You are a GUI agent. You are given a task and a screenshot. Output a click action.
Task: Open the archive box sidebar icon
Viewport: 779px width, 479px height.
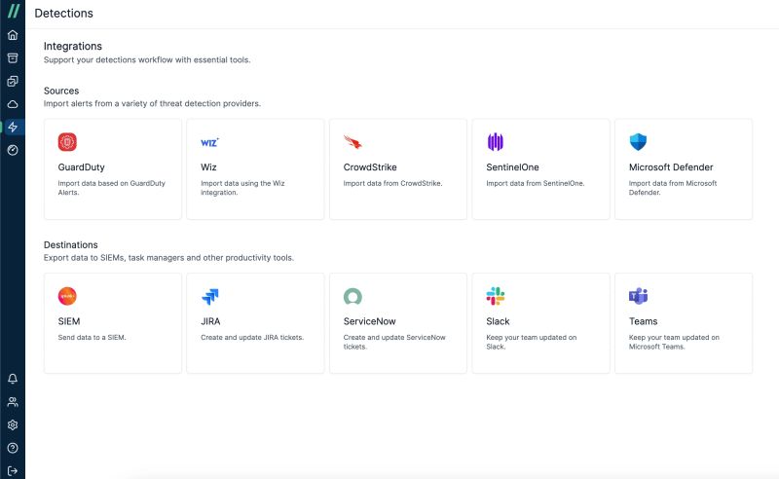(x=13, y=58)
